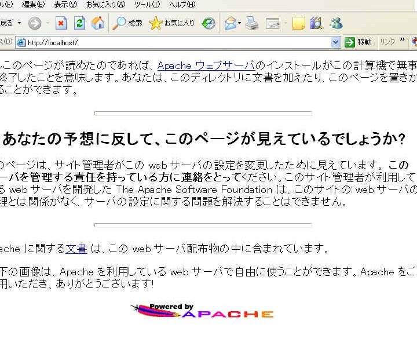Open the 文書 documentation link

coord(76,249)
